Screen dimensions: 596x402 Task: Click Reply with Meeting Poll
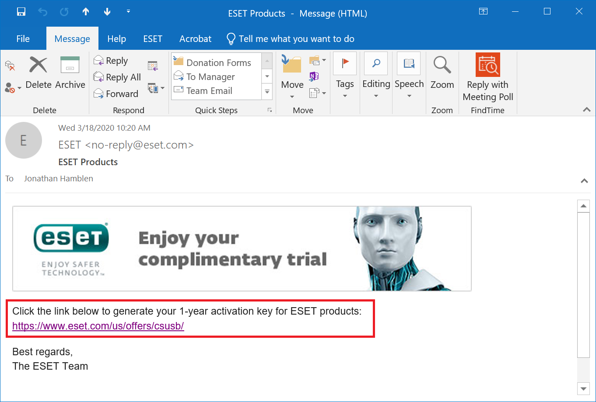click(x=488, y=78)
